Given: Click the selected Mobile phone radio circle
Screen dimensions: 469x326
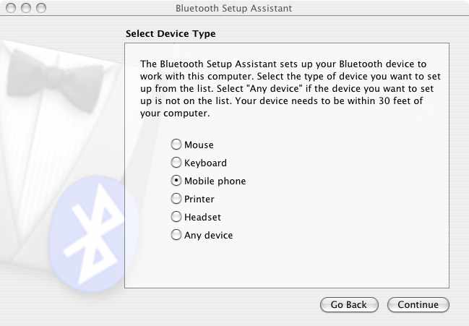Looking at the screenshot, I should [x=176, y=180].
